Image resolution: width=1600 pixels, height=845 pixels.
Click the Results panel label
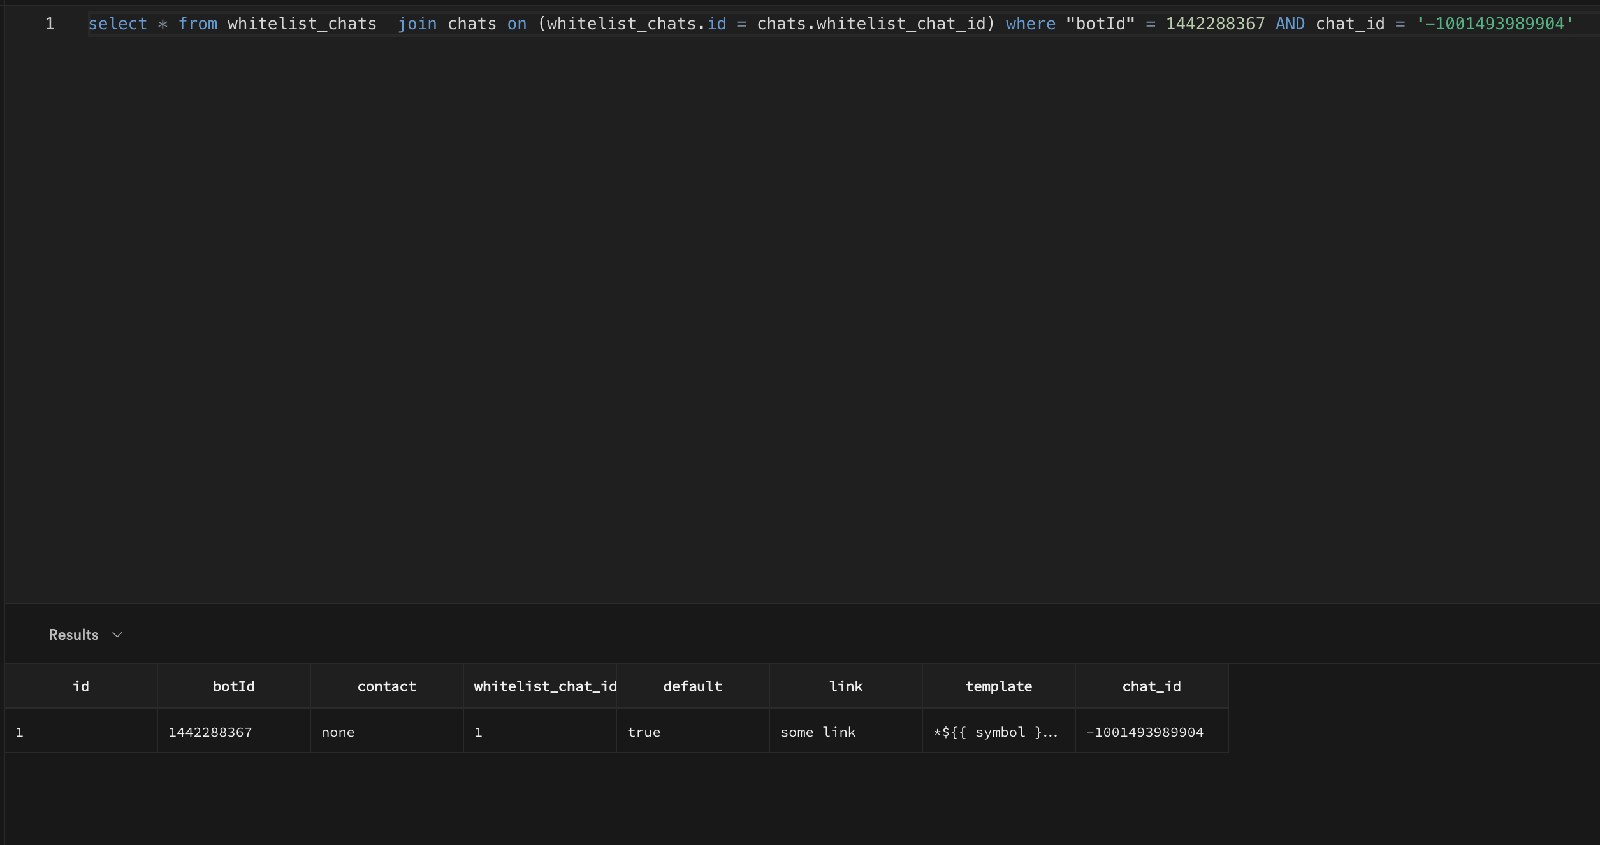73,635
